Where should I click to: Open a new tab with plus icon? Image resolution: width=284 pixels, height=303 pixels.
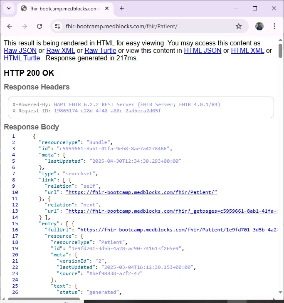(122, 8)
